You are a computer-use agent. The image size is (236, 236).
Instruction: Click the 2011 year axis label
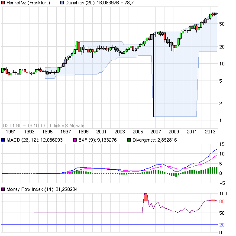[192, 132]
